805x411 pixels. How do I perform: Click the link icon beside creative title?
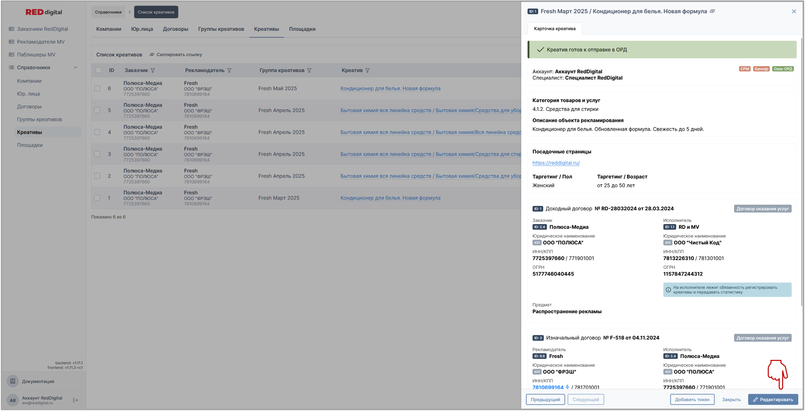pos(712,11)
